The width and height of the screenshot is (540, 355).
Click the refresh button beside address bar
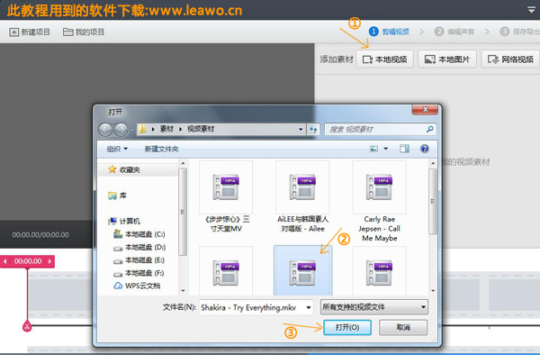coord(313,129)
